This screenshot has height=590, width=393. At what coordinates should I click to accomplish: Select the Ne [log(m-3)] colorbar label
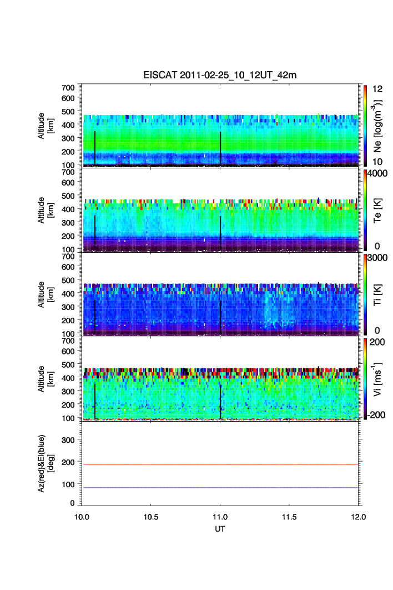(378, 126)
